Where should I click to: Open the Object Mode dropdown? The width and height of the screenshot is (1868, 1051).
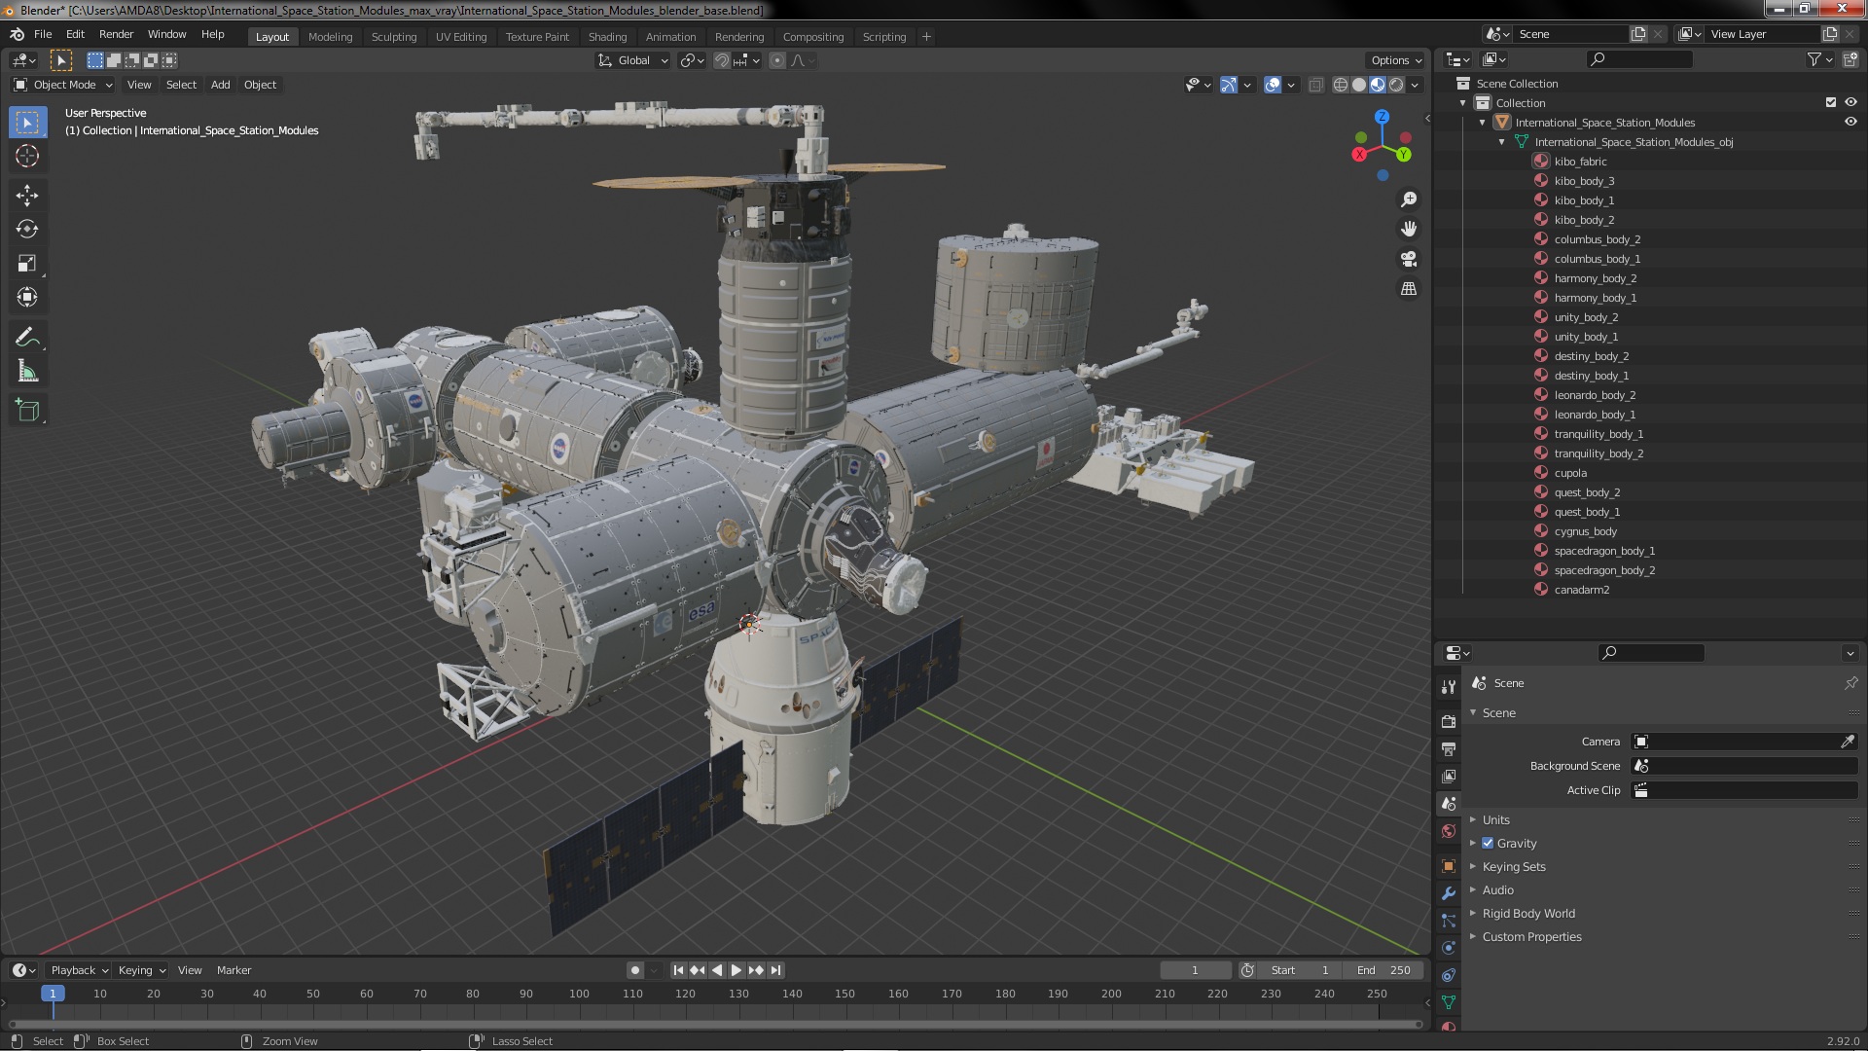pyautogui.click(x=63, y=85)
